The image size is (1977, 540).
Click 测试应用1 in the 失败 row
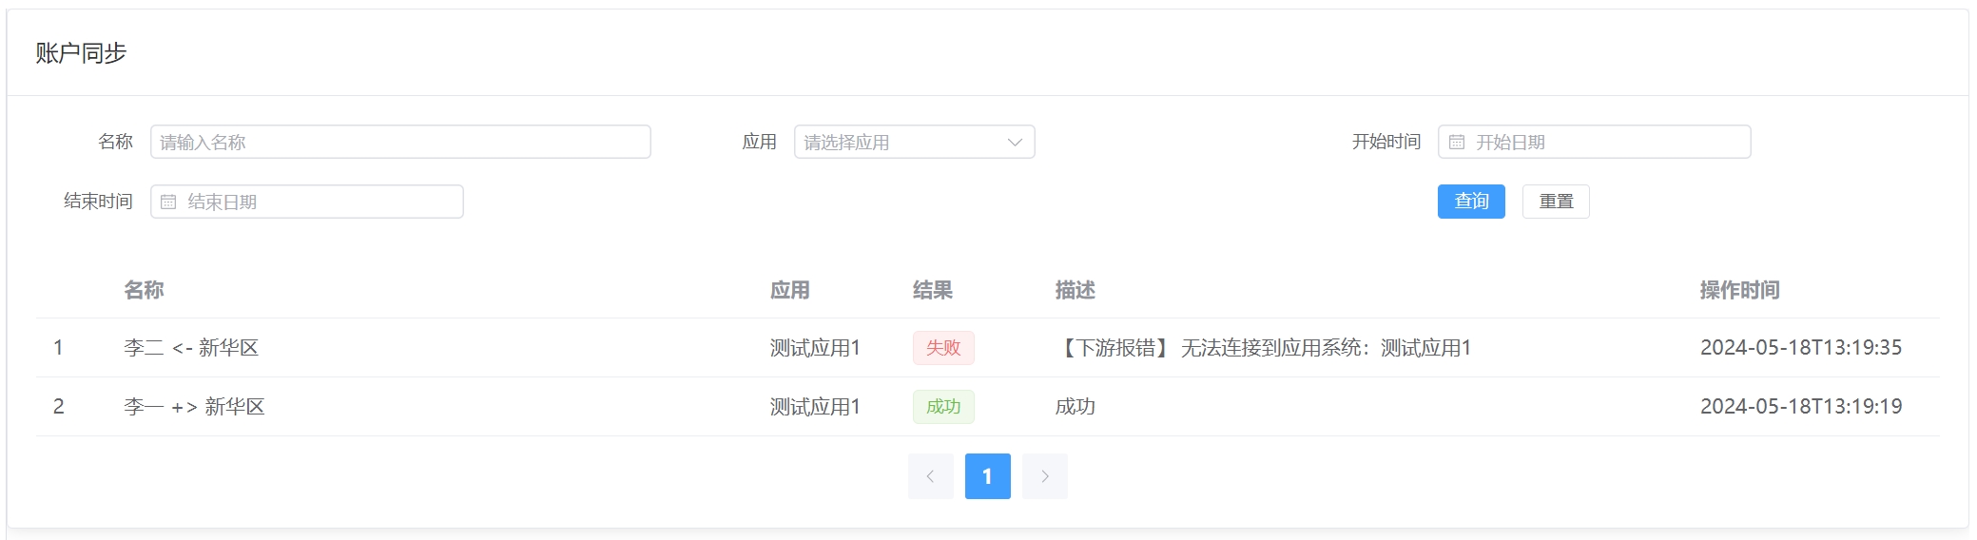tap(815, 348)
